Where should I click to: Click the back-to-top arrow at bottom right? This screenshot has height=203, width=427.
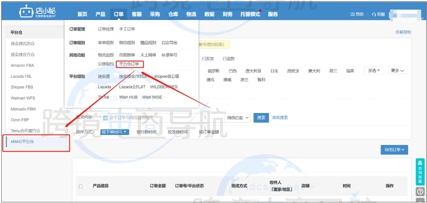(x=420, y=200)
